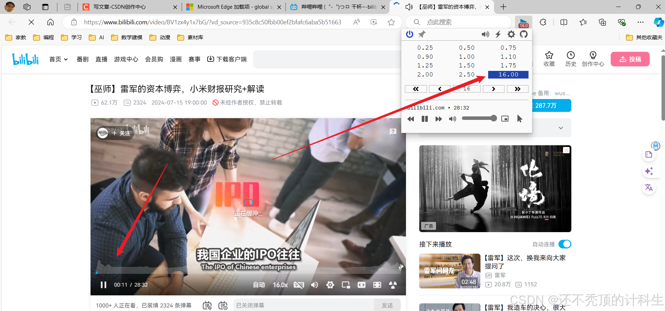
Task: Open the 漫画 navigation item
Action: tap(175, 59)
